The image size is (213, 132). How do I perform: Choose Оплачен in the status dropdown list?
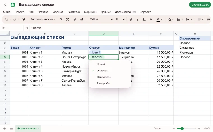click(x=110, y=71)
